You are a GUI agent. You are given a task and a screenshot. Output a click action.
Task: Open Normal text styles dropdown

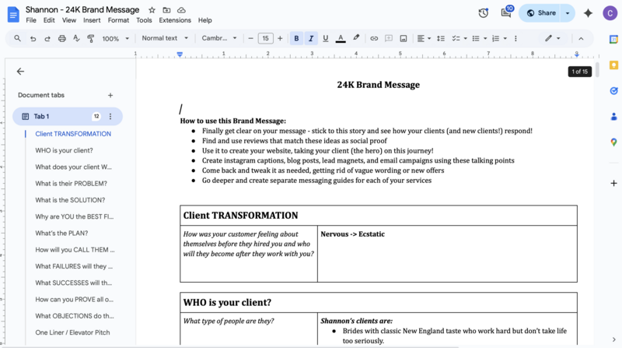point(165,38)
